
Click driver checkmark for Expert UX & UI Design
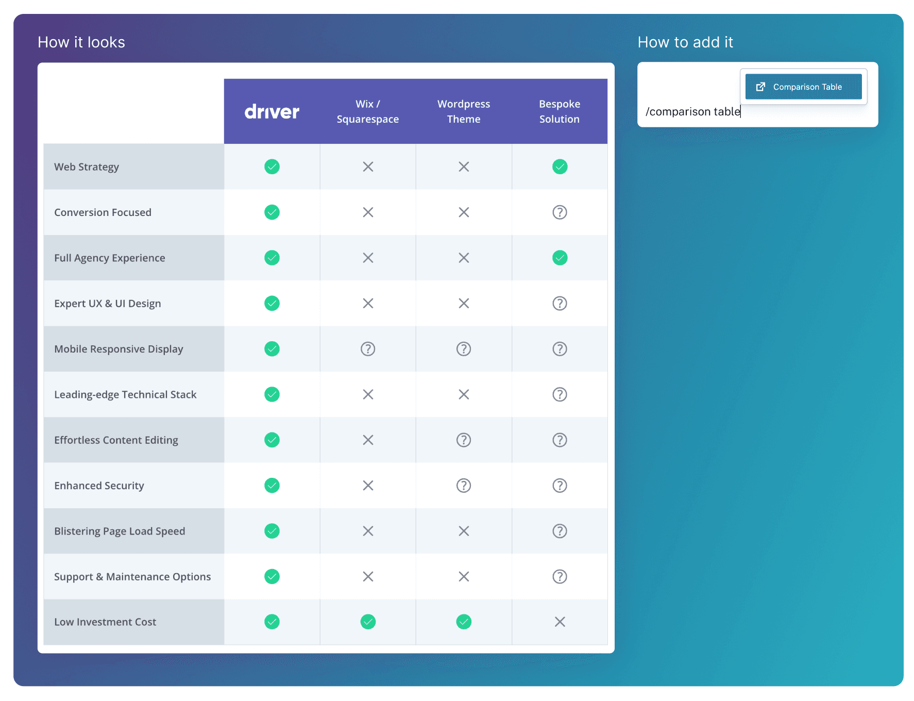point(272,303)
